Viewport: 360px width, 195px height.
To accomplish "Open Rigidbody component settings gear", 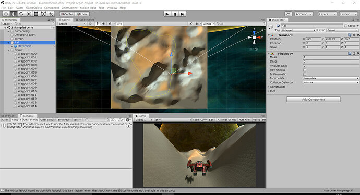I will [358, 54].
